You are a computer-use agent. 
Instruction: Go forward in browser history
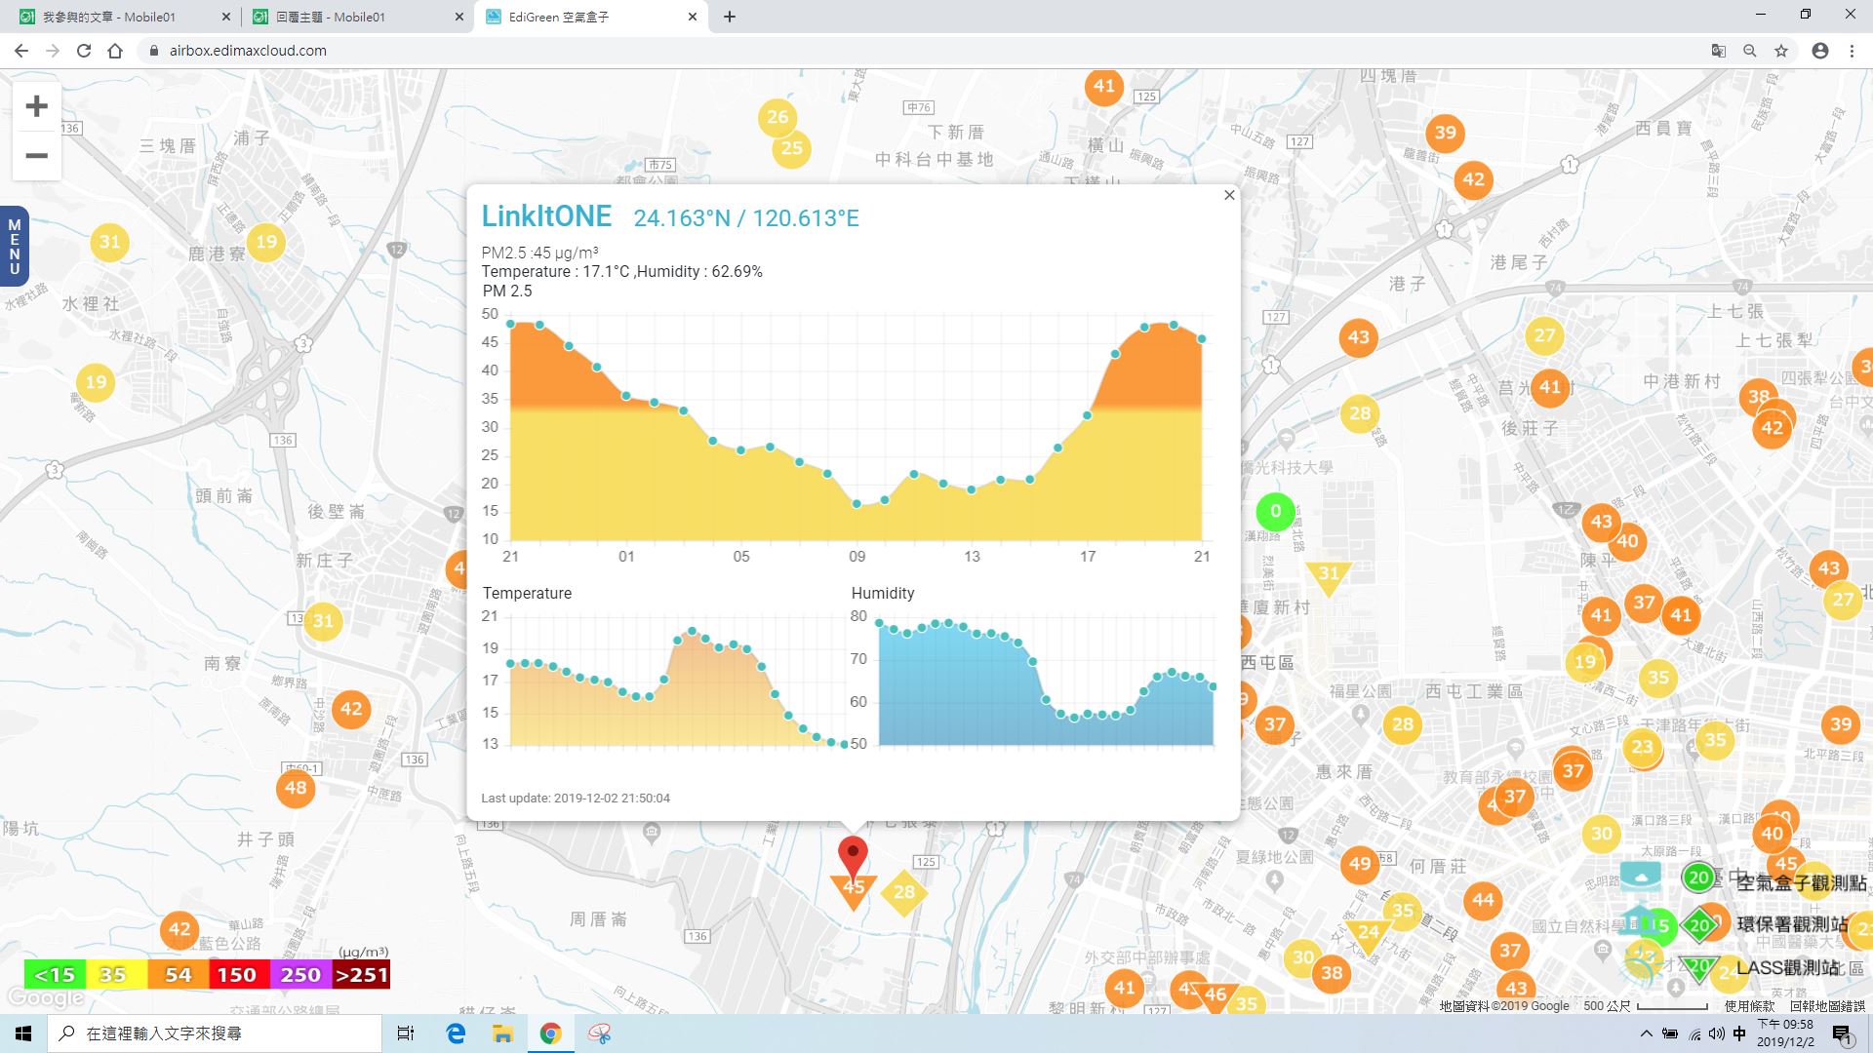click(53, 51)
